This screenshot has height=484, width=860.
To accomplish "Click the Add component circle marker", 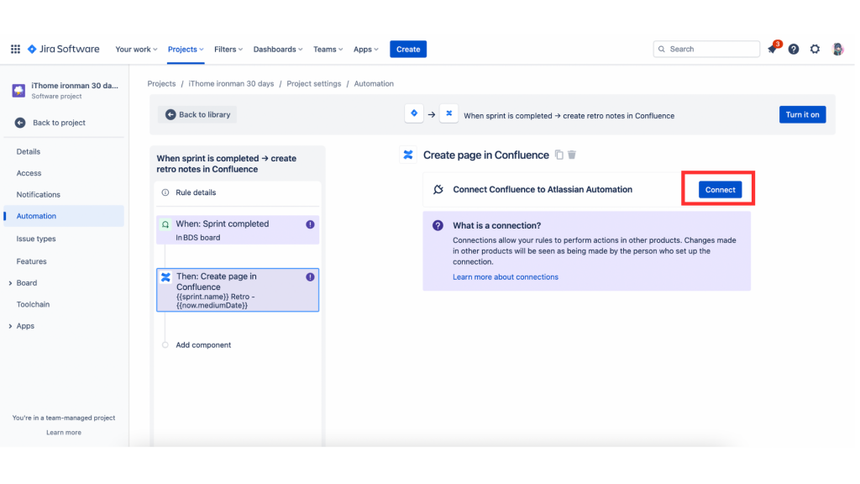I will (165, 345).
